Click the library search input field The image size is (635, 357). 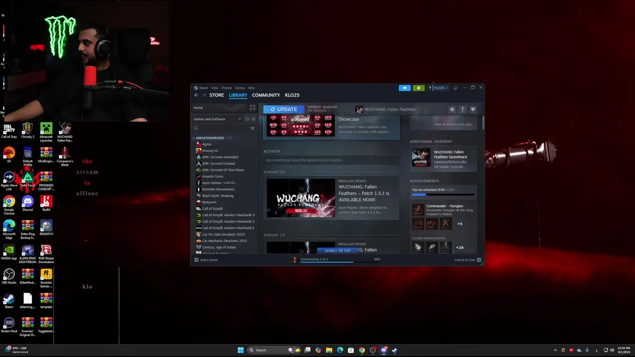221,128
